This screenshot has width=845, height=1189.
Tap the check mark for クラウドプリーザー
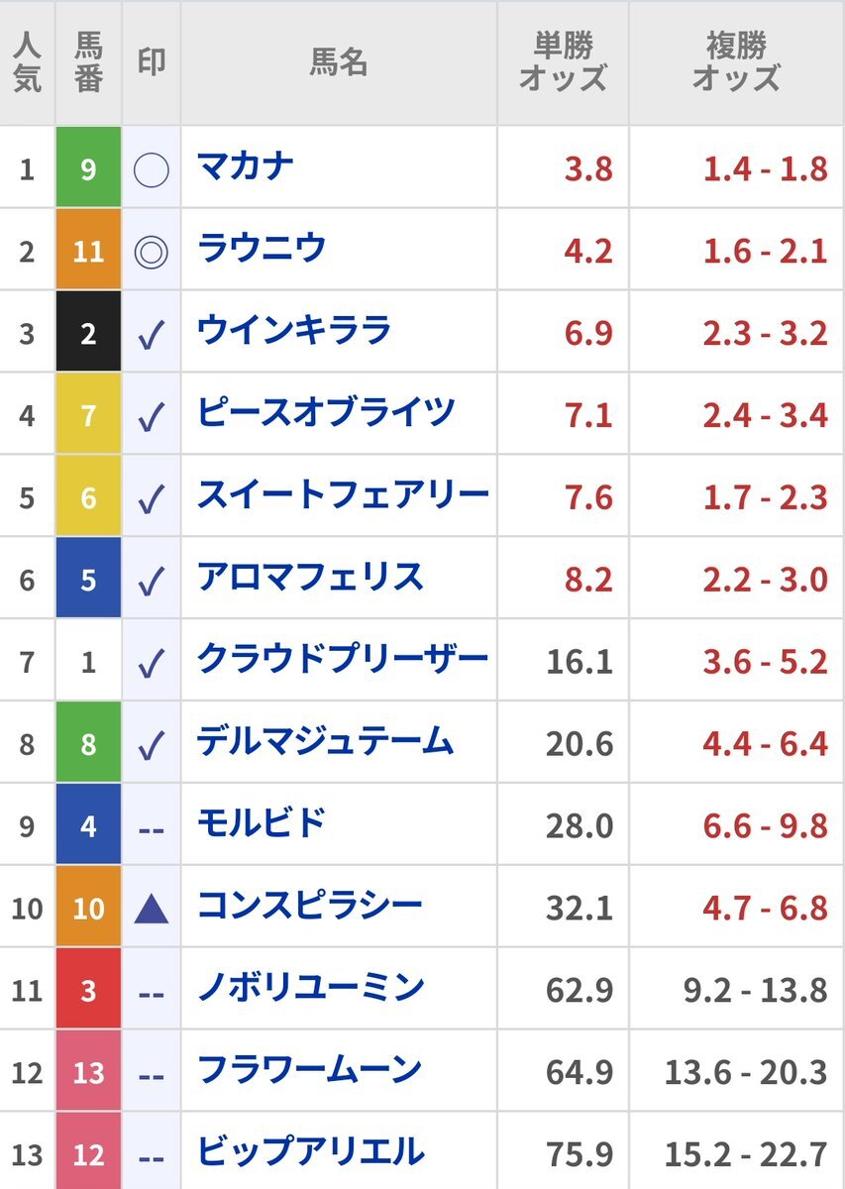[x=151, y=665]
